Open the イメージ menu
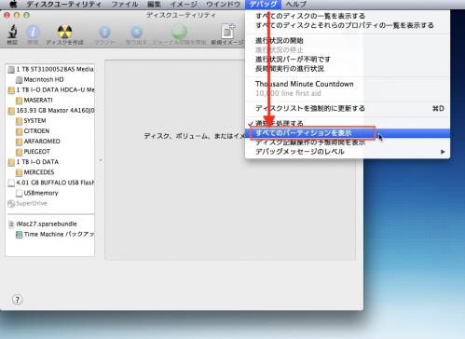This screenshot has height=339, width=465. pos(184,5)
